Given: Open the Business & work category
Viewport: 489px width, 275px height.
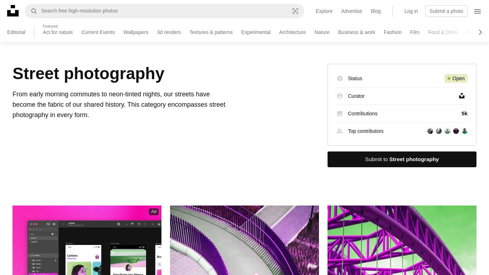Looking at the screenshot, I should 357,32.
